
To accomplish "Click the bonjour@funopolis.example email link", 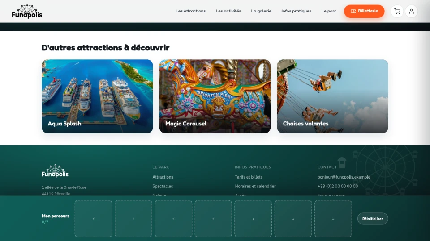I will [344, 177].
